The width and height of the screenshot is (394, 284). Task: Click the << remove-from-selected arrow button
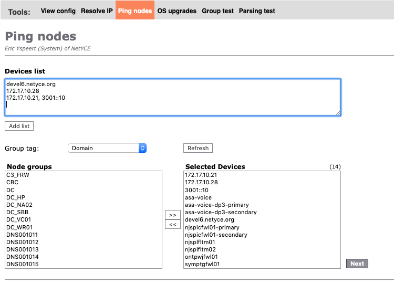coord(172,225)
